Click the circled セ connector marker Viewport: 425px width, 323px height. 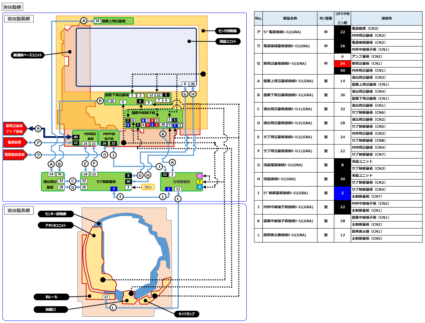[38, 129]
